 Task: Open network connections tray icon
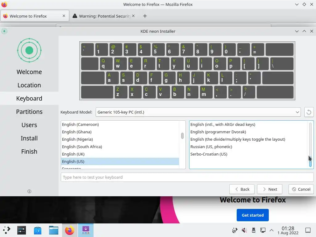point(263,230)
